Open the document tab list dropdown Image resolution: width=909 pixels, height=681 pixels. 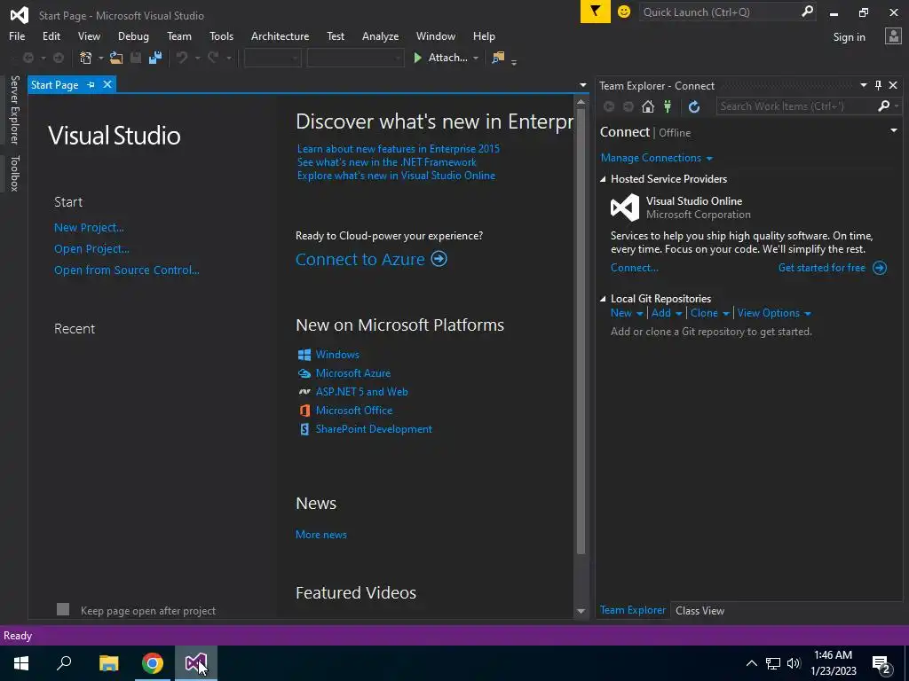click(x=582, y=85)
